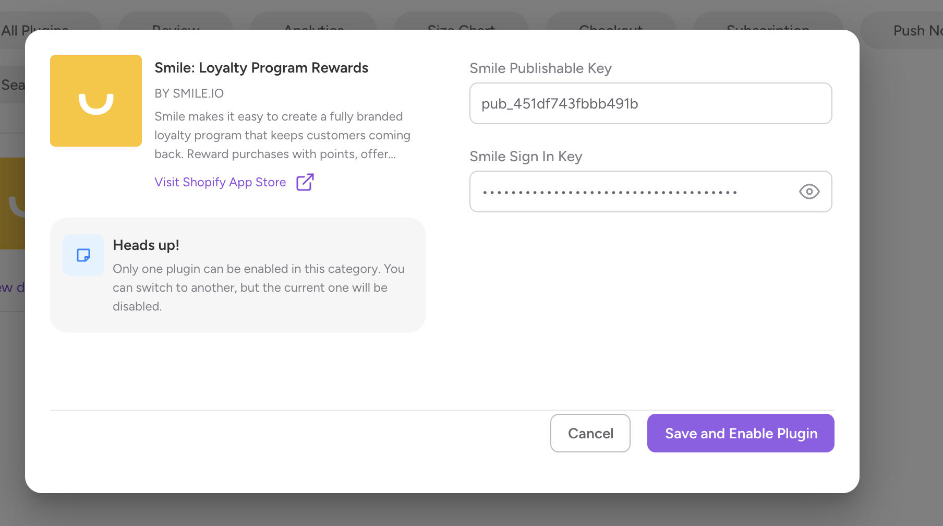Click the Search field behind the dialog
This screenshot has width=943, height=526.
(12, 85)
